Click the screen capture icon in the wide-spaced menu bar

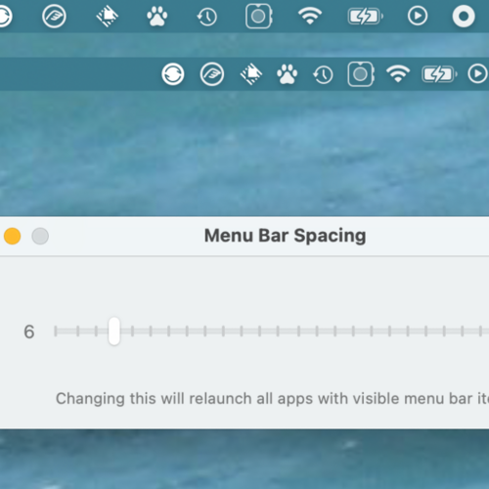[x=259, y=16]
